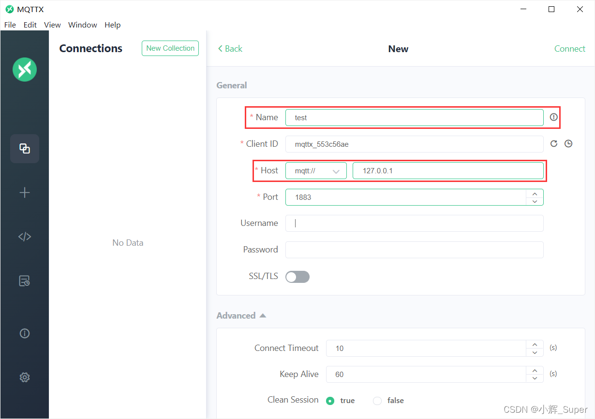The height and width of the screenshot is (419, 595).
Task: Click the plus icon for a new connection
Action: (x=25, y=193)
